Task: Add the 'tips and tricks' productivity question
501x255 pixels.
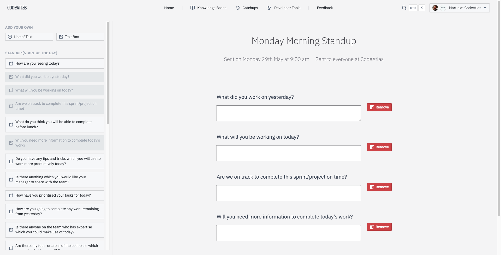Action: [x=55, y=161]
